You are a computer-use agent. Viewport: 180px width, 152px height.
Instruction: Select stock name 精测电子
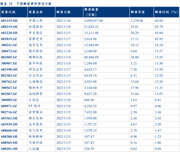[36, 88]
